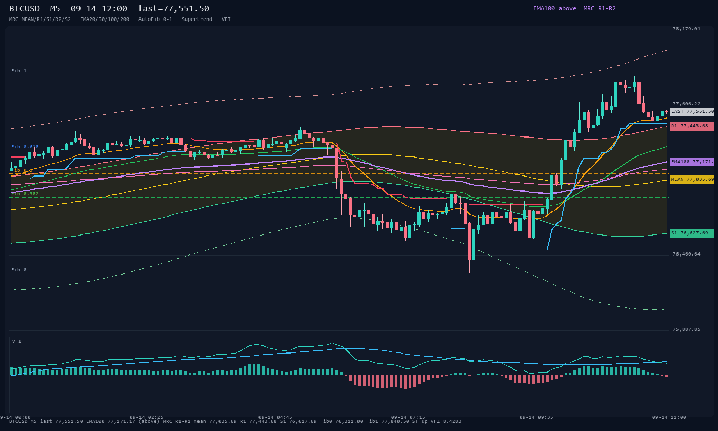Click the 77,606.22 price axis label

tap(687, 104)
